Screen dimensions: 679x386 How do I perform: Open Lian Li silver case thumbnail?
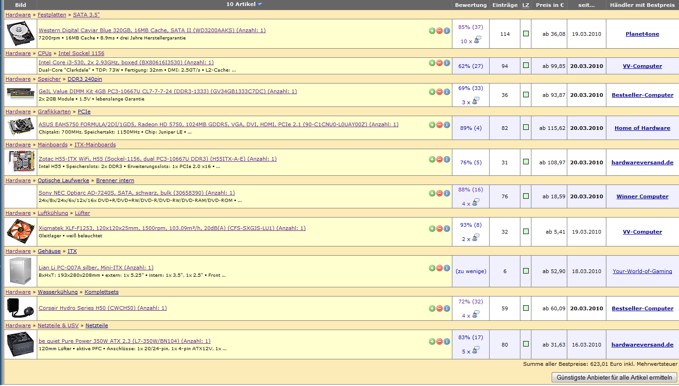(x=21, y=271)
